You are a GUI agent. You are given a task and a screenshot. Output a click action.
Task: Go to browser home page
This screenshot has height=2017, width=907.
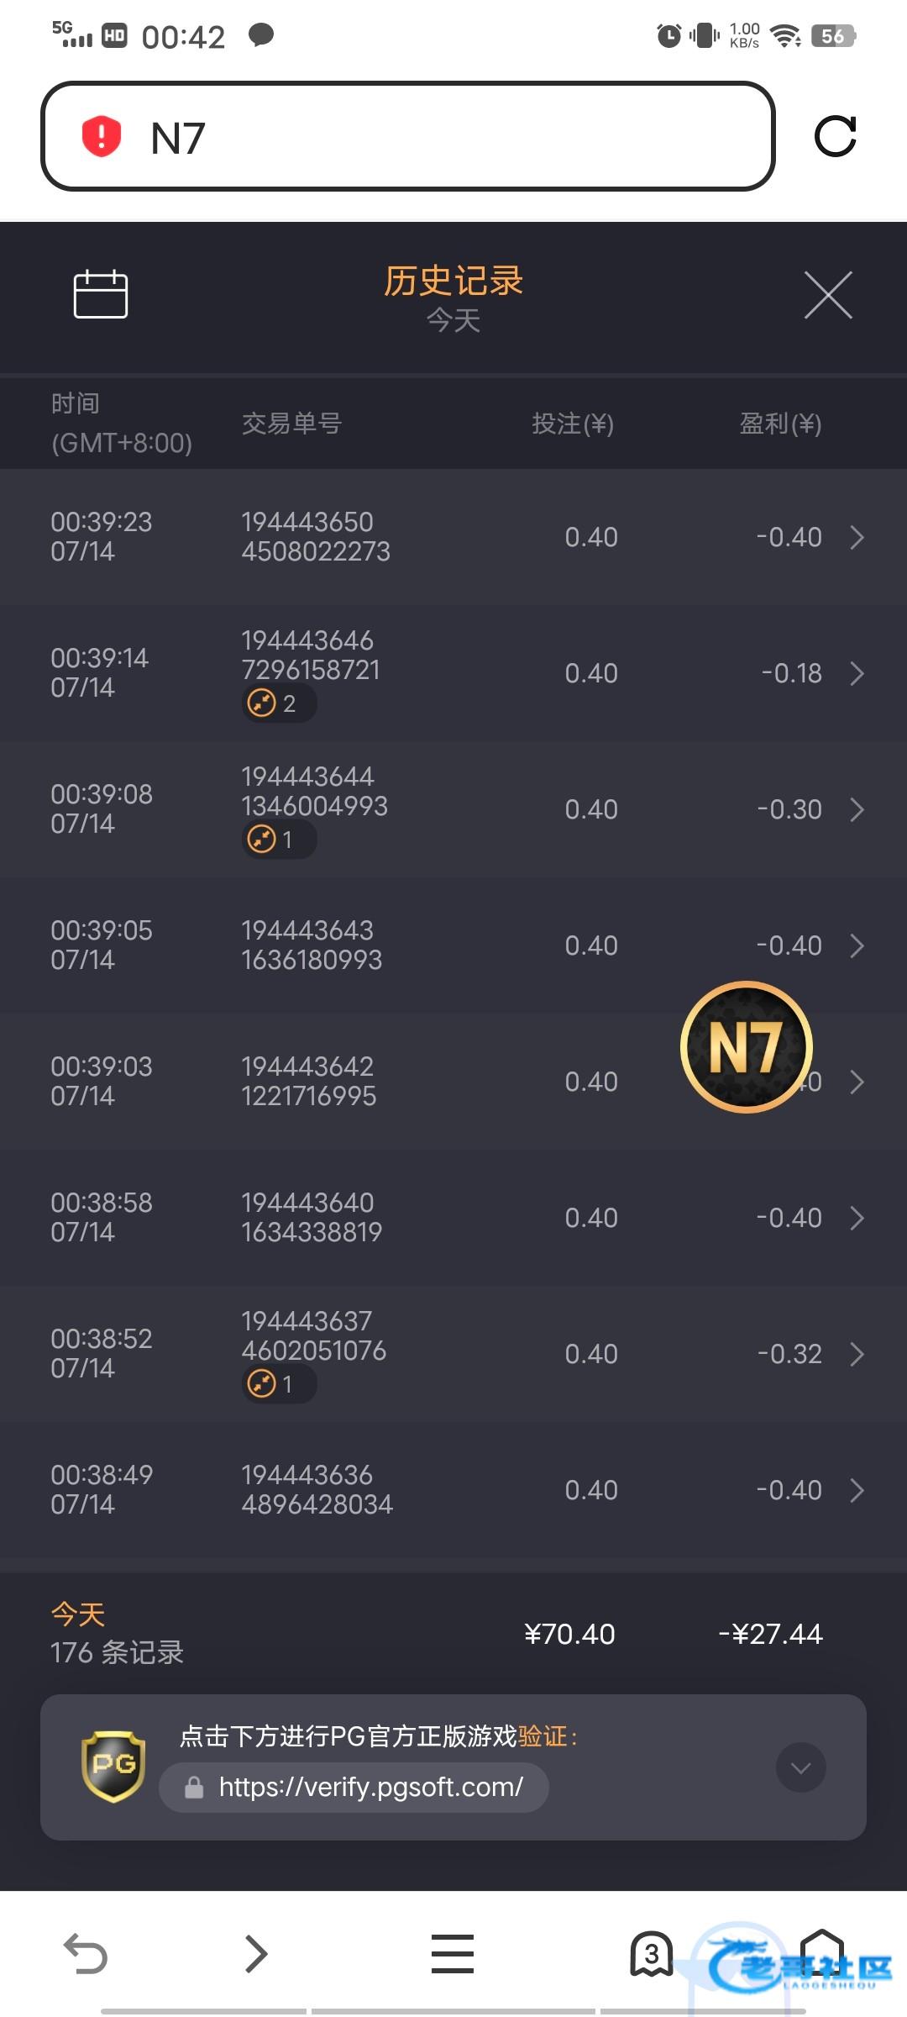(x=821, y=1951)
